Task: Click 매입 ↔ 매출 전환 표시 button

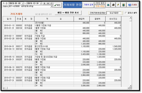Action: coord(68,13)
